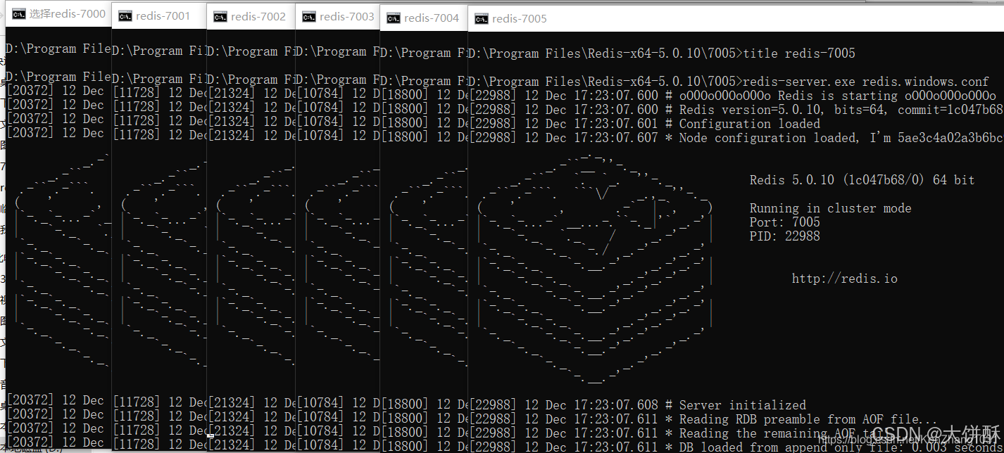The height and width of the screenshot is (453, 1004).
Task: Click the http://redis.io text in redis-7005
Action: (845, 279)
